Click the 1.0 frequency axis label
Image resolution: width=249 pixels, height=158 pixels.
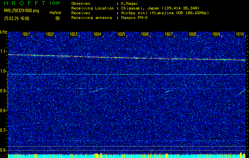(x=3, y=71)
